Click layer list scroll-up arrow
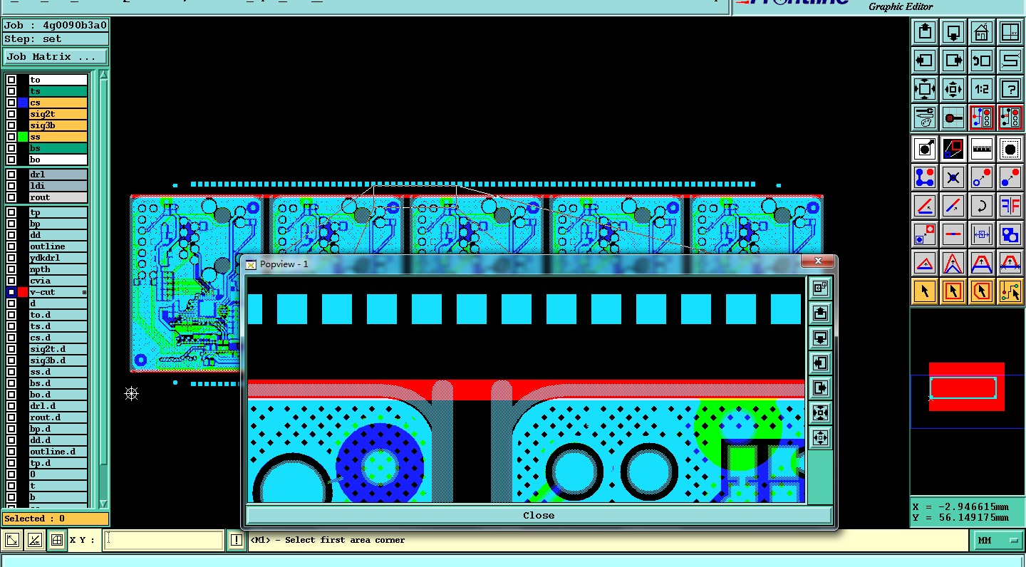Screen dimensions: 1026x567 click(x=103, y=75)
